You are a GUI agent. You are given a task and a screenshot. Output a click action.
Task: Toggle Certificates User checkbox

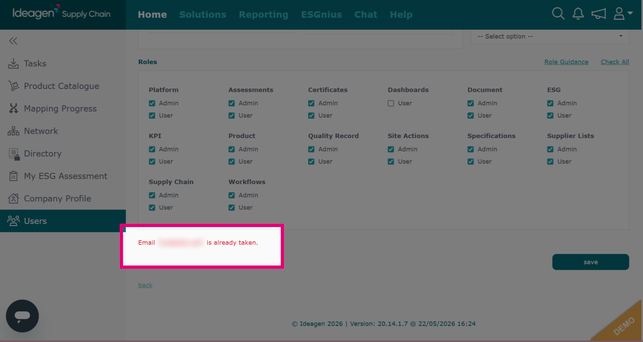pos(311,116)
